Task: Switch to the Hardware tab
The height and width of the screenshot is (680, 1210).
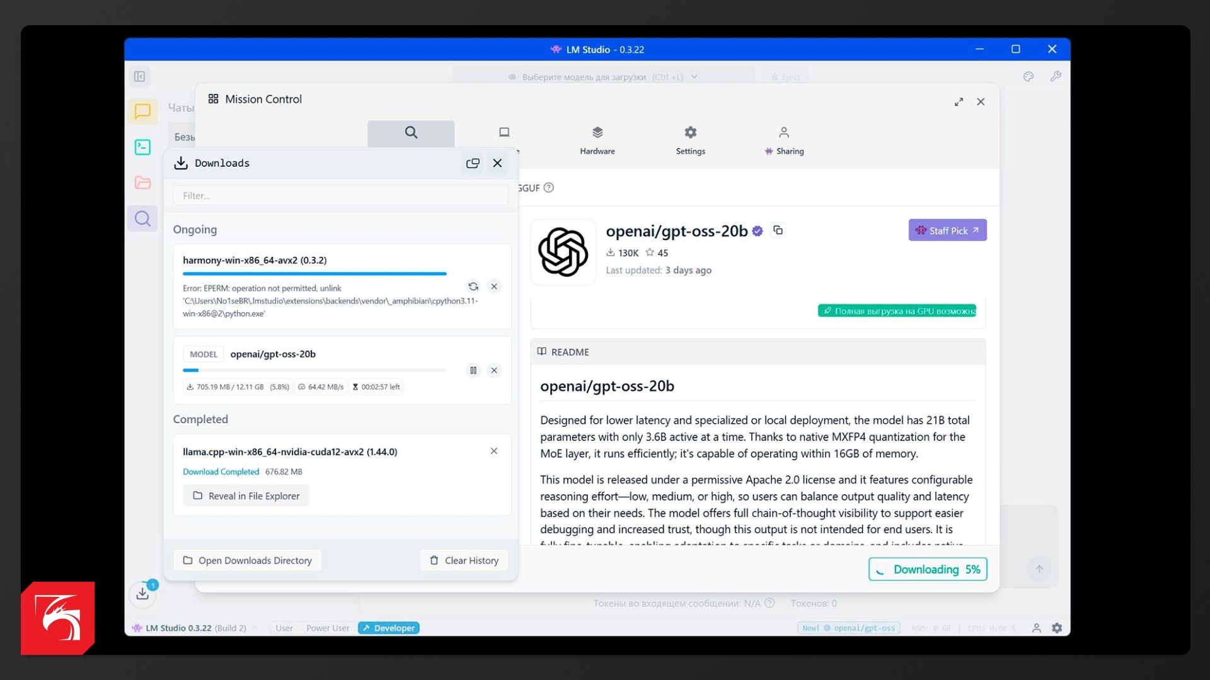Action: click(597, 140)
